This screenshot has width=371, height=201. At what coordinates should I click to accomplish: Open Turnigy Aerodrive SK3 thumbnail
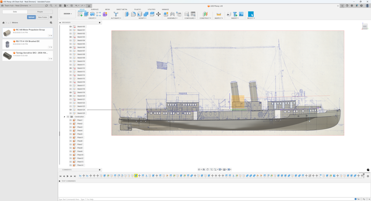tap(7, 56)
